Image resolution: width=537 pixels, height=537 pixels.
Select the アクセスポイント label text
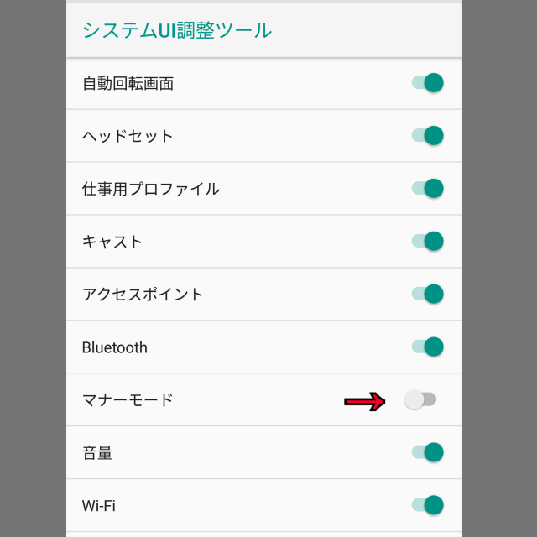point(143,295)
